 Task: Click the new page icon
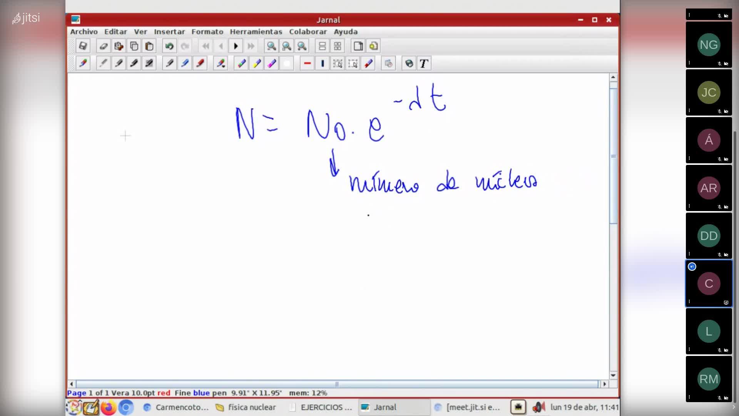358,46
